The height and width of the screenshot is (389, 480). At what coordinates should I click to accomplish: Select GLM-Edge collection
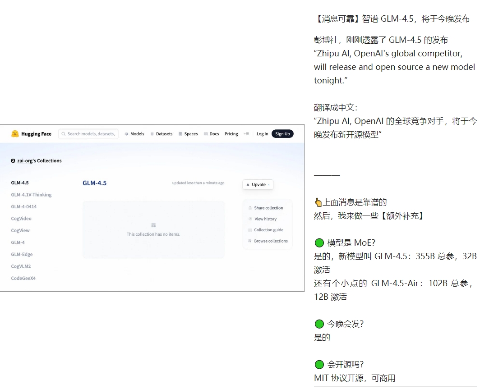pos(22,254)
